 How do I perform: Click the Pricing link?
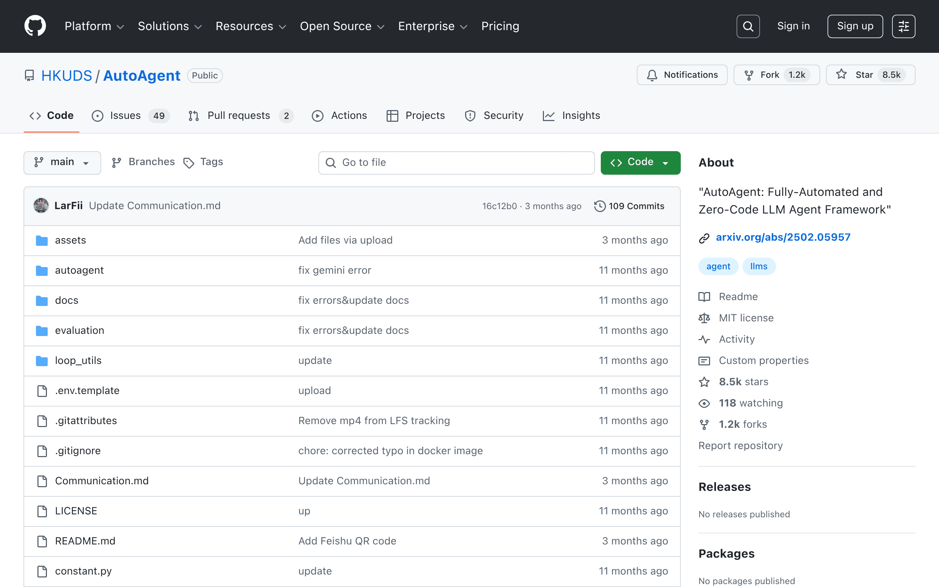pyautogui.click(x=500, y=26)
